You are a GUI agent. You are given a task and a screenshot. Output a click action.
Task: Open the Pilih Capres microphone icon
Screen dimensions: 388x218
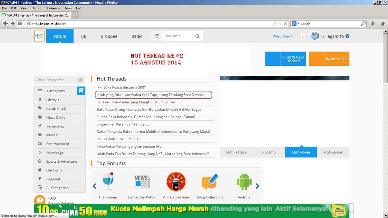tap(176, 182)
